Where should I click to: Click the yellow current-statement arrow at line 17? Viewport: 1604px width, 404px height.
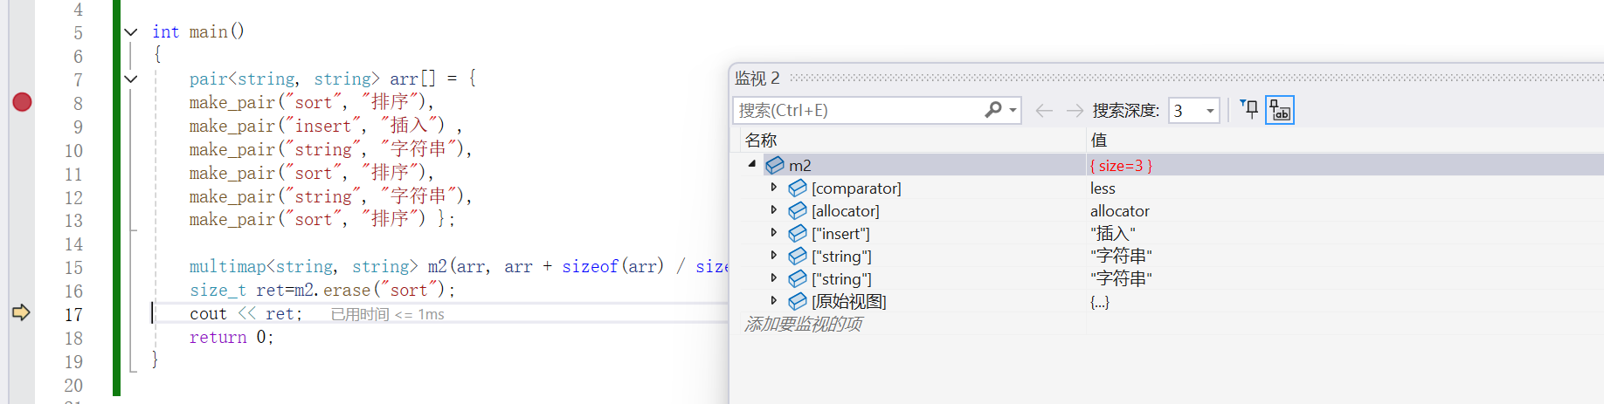pos(21,312)
